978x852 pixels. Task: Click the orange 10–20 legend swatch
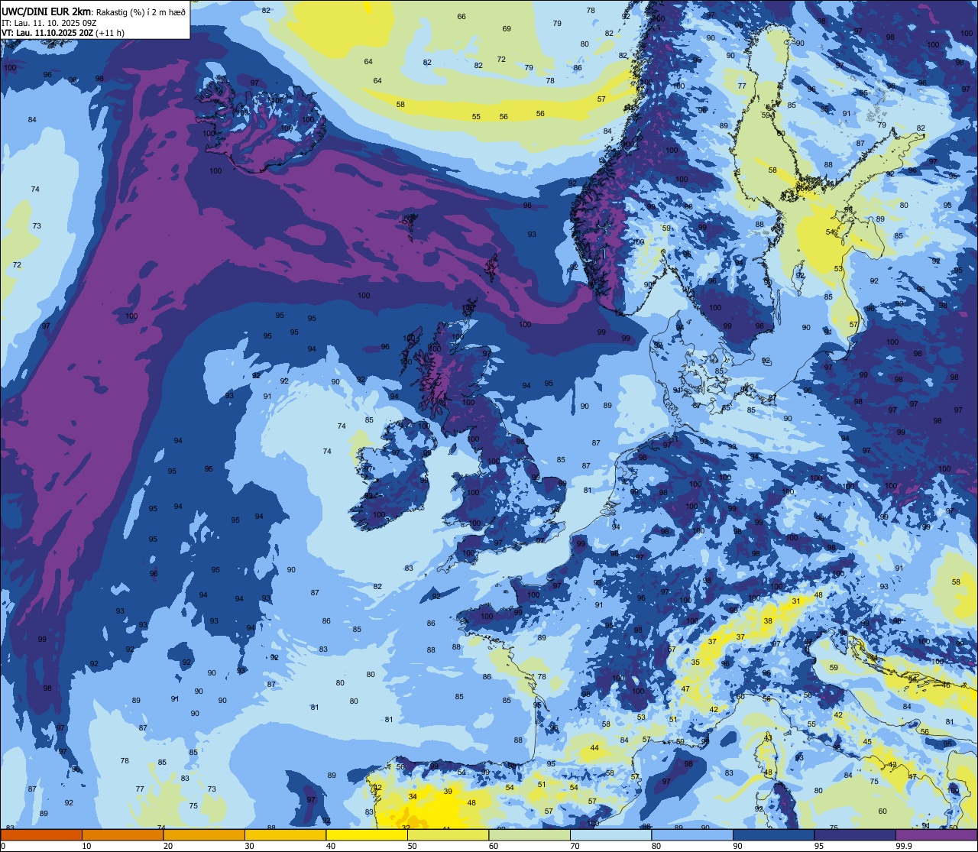click(122, 835)
